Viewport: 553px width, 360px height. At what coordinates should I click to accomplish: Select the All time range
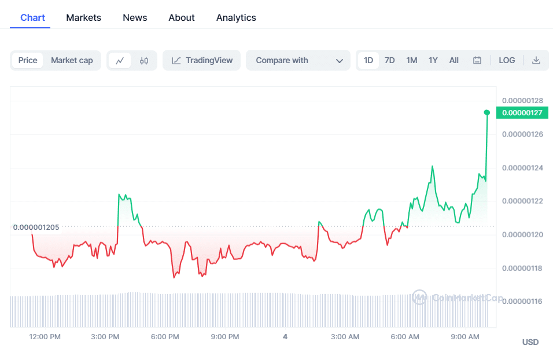click(x=454, y=60)
